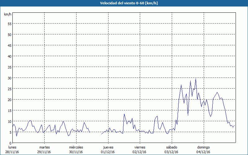Select the "martes" day label
This screenshot has height=155, width=248.
(44, 147)
